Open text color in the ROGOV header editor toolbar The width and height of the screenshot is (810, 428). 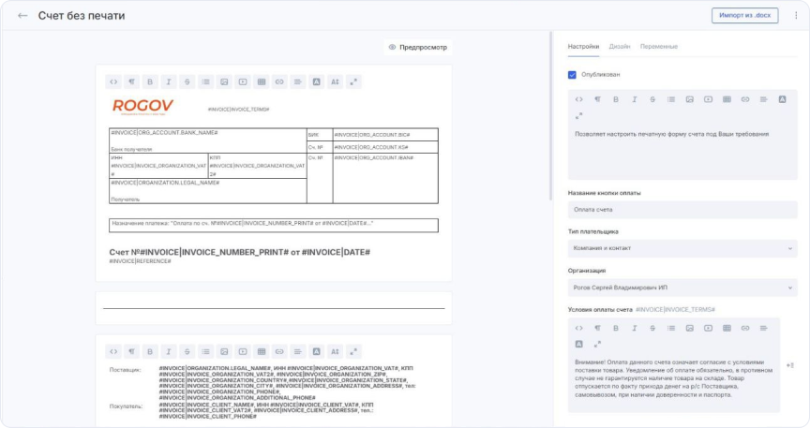(x=317, y=81)
